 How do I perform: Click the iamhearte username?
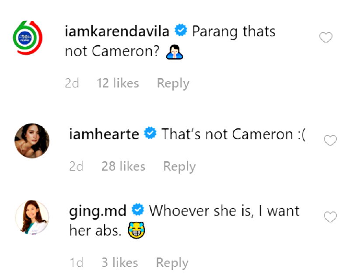tap(104, 134)
